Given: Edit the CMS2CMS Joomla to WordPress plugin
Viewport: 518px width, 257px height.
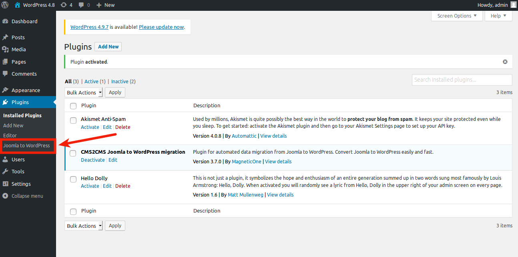Looking at the screenshot, I should [x=113, y=160].
